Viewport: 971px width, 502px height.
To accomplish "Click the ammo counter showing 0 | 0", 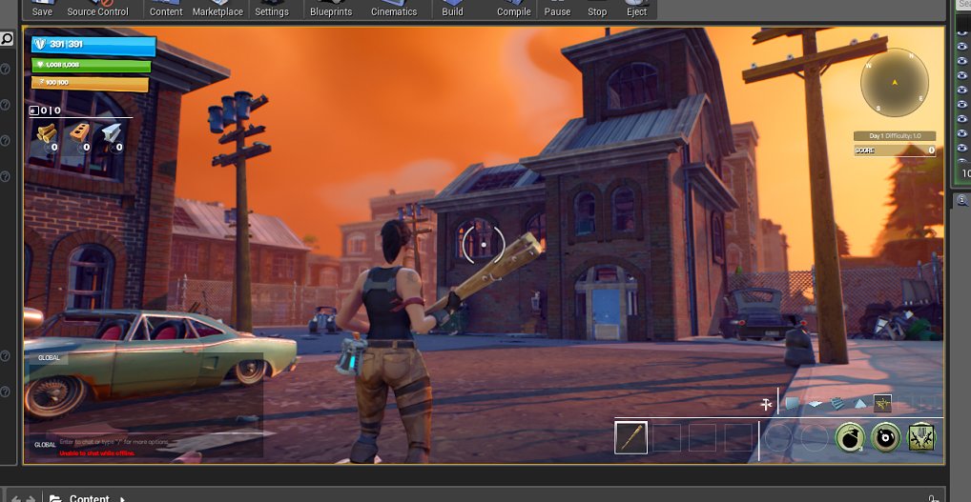I will 45,110.
